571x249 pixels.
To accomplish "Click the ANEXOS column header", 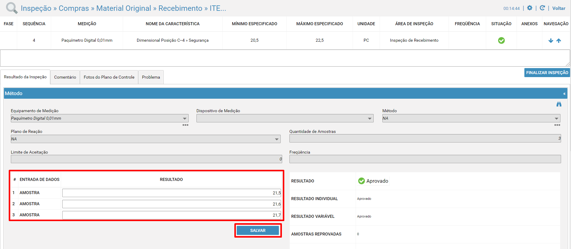I will 529,24.
